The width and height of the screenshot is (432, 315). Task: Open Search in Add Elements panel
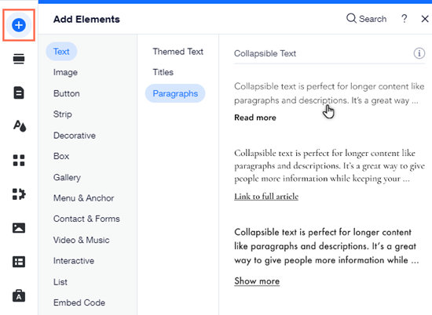(366, 19)
